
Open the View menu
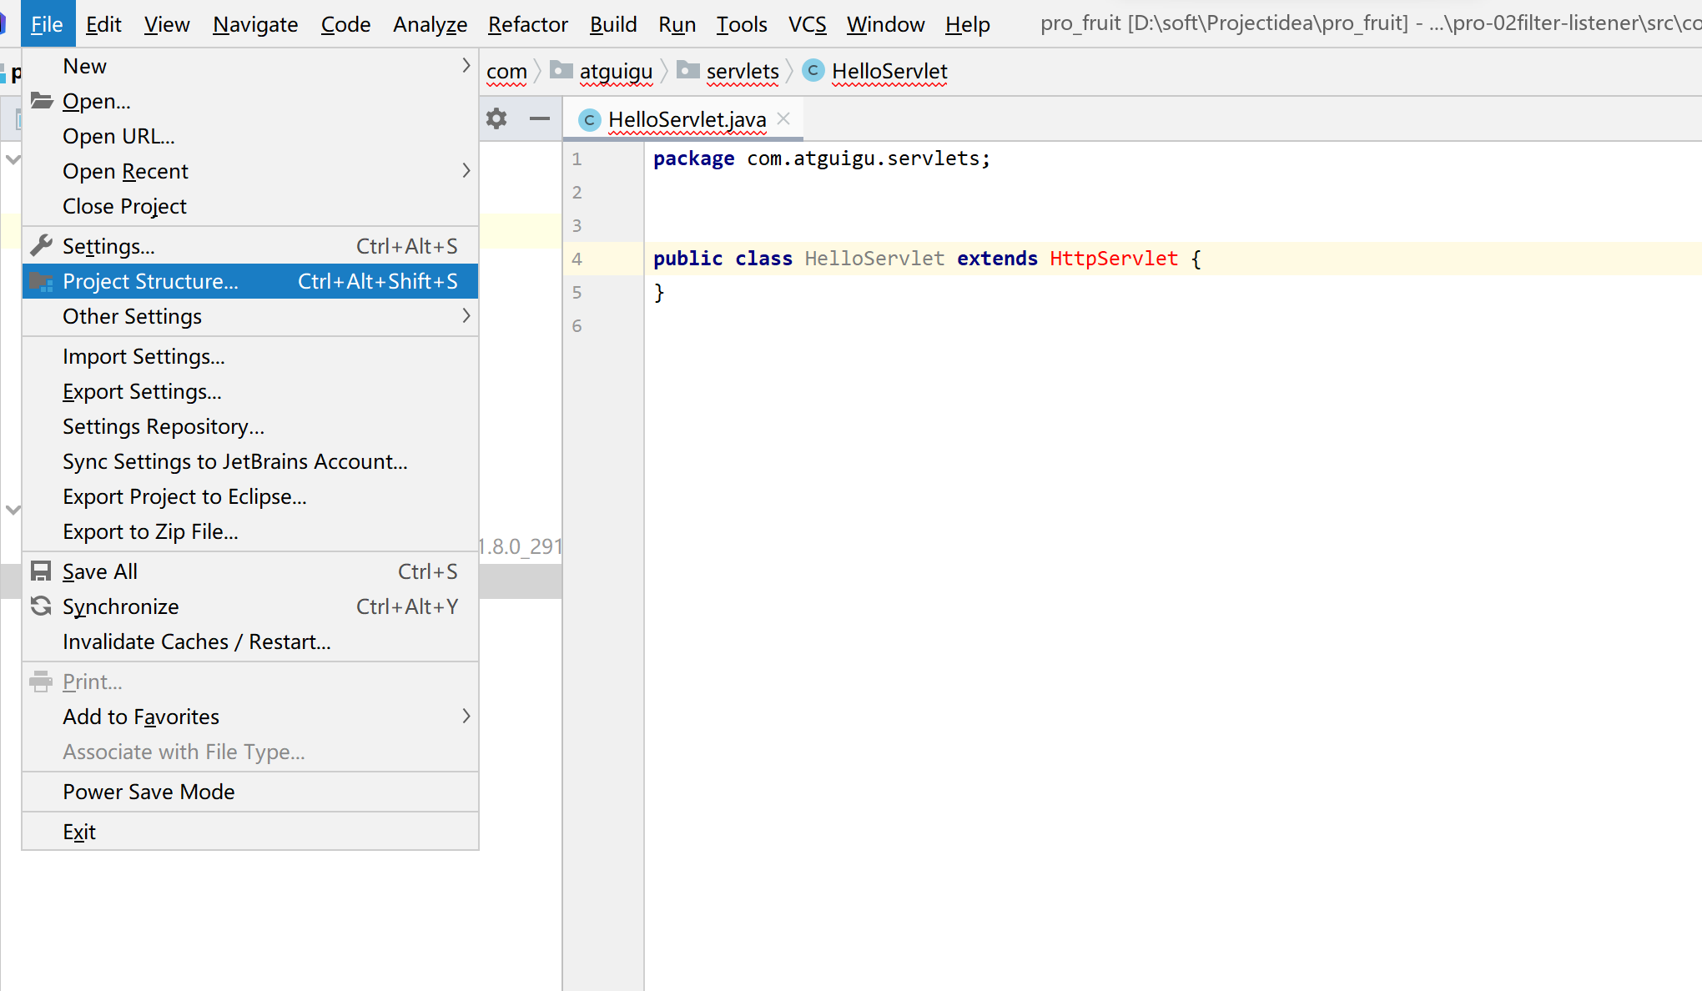coord(167,24)
